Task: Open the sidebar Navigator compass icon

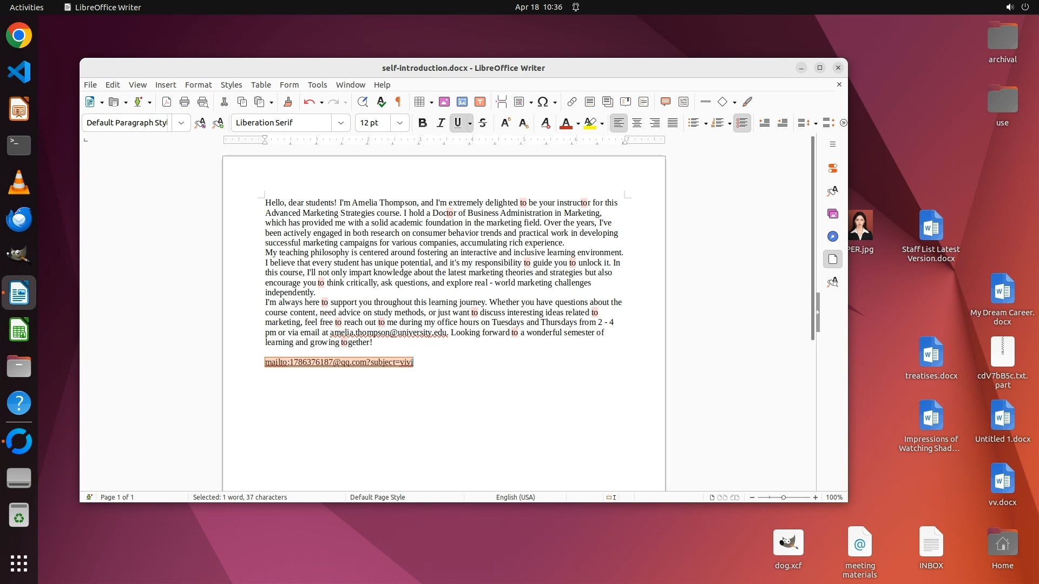Action: click(x=833, y=236)
